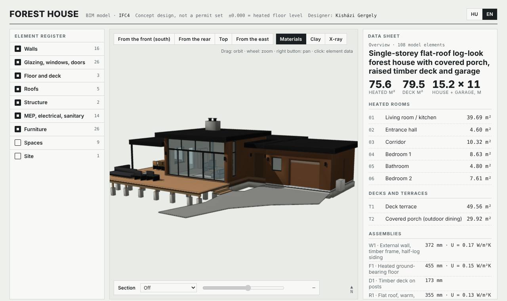
Task: Choose the From the east view
Action: [252, 39]
